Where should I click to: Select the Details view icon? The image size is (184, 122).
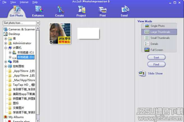147,44
